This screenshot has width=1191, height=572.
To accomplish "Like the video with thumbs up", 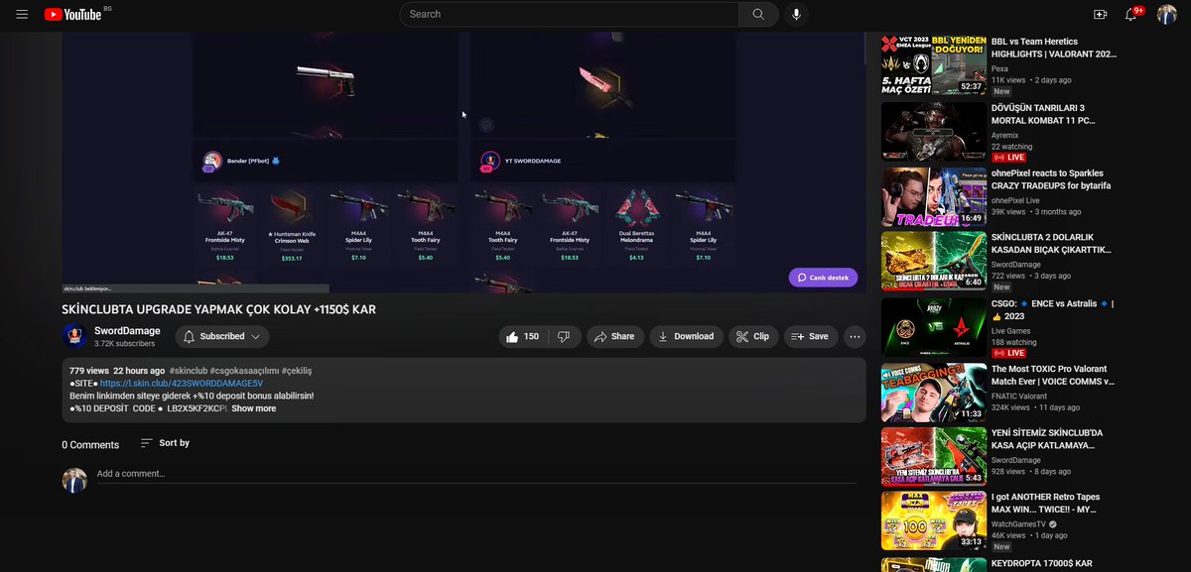I will pyautogui.click(x=523, y=336).
